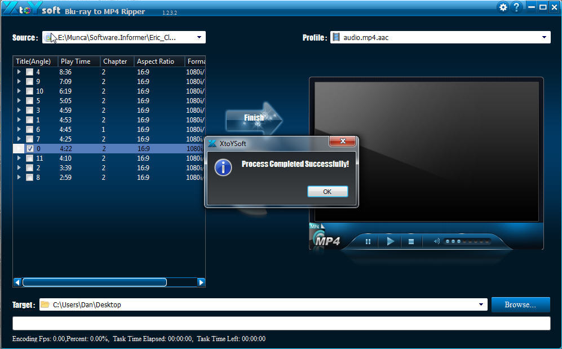Open help with the question mark icon
The image size is (562, 349).
[x=516, y=7]
